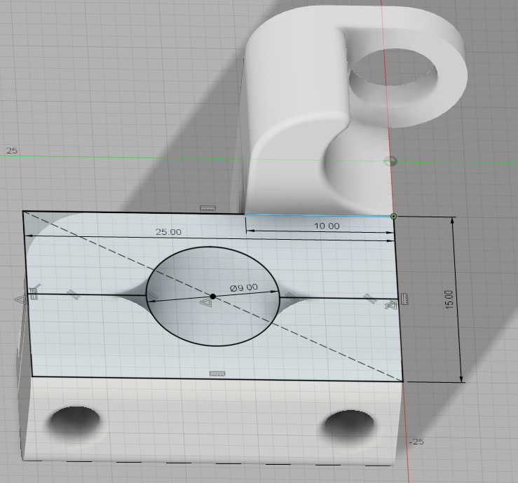Click the Ø9.00 diameter dimension
The width and height of the screenshot is (518, 483).
(244, 287)
